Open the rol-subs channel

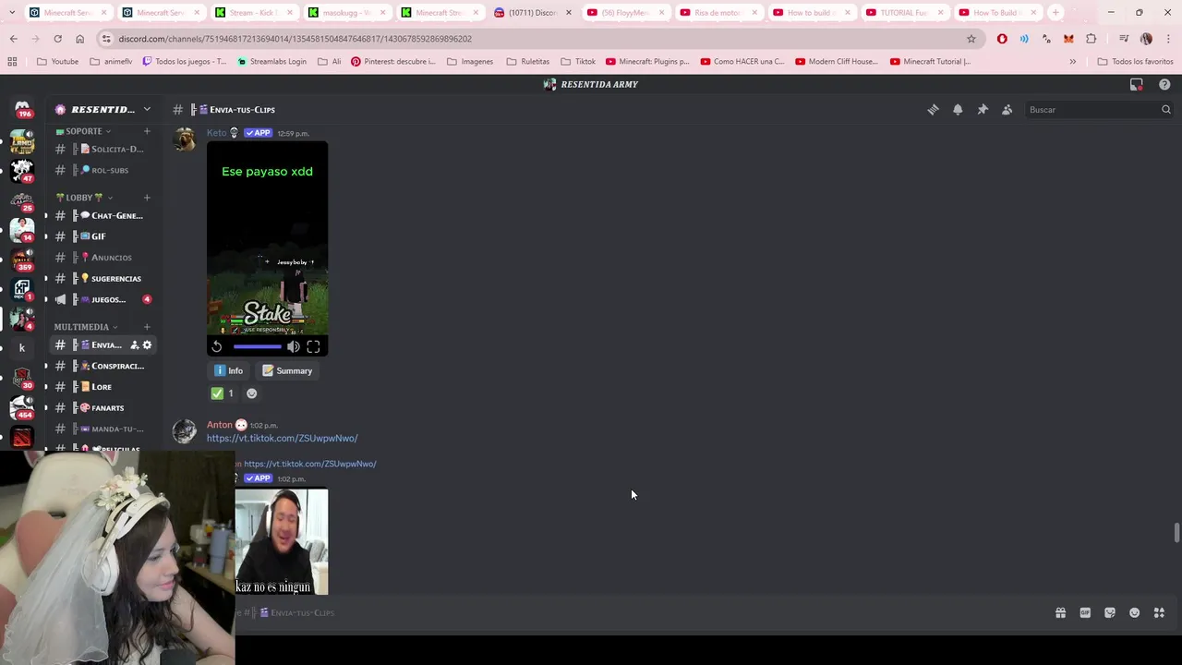102,170
